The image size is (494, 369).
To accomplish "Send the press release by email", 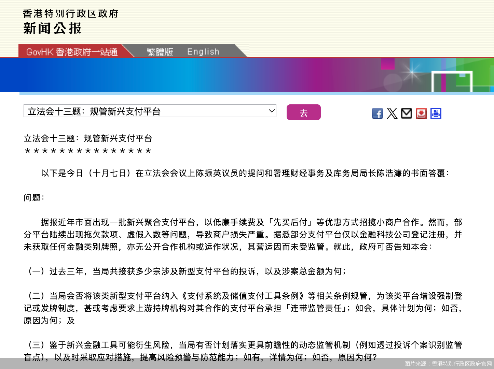I will 407,113.
